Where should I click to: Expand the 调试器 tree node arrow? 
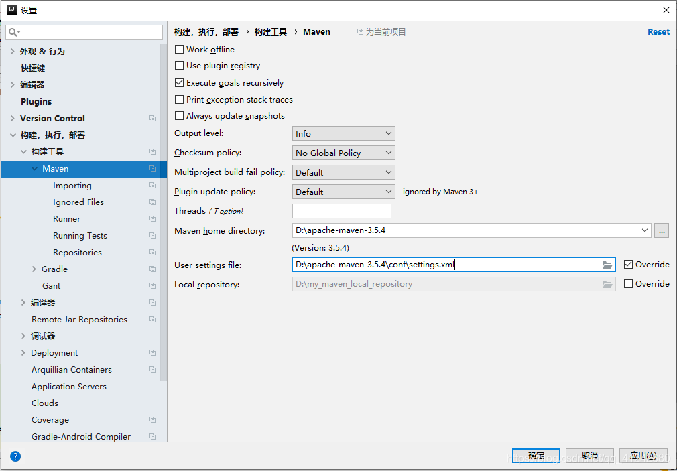tap(23, 336)
